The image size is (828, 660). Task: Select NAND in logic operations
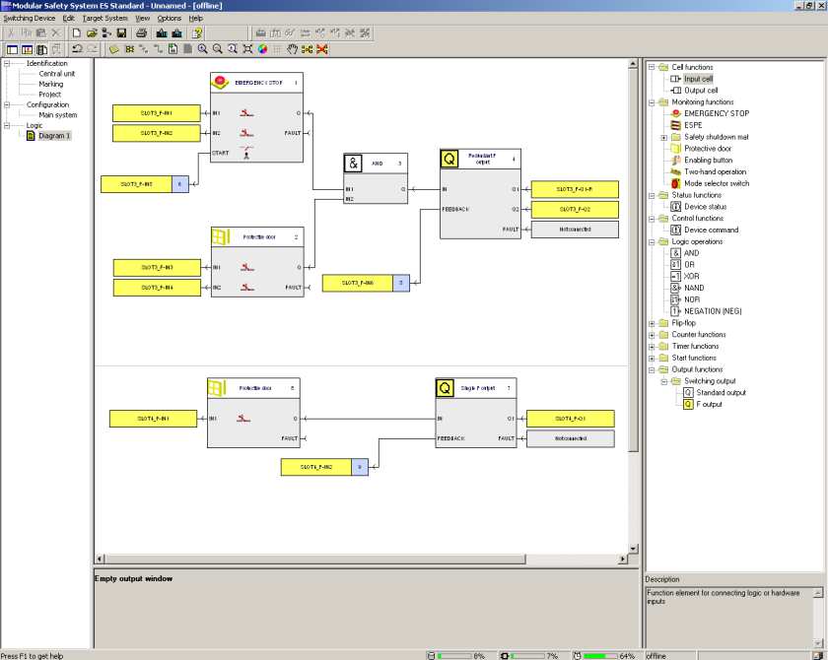(x=694, y=288)
